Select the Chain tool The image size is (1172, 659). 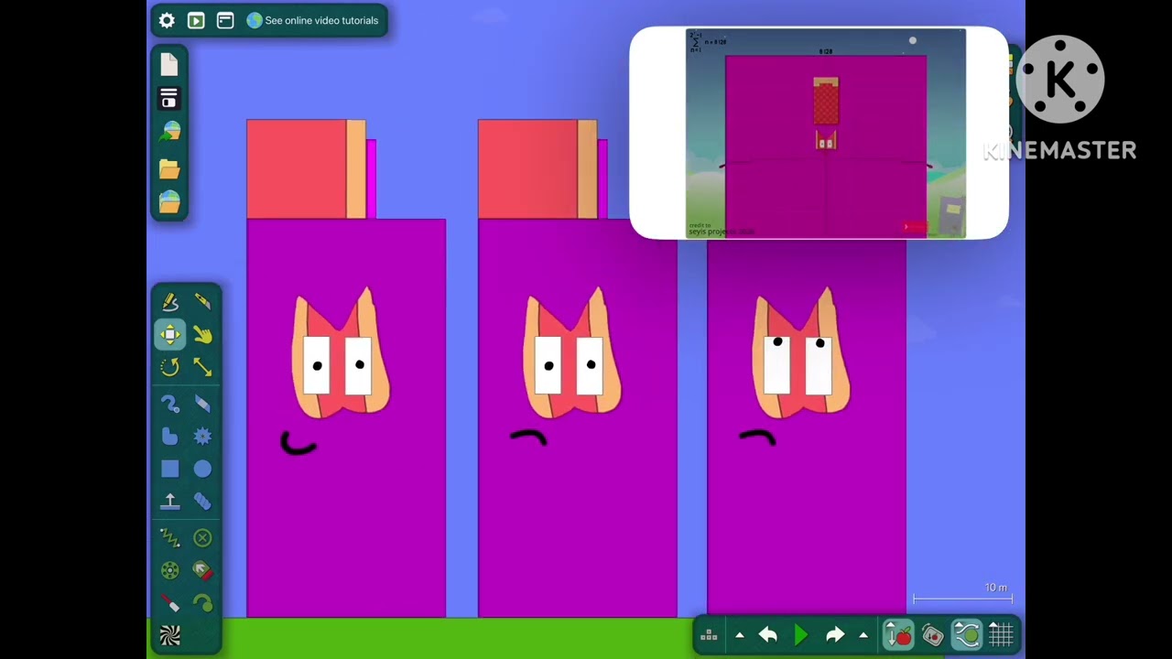click(x=202, y=502)
